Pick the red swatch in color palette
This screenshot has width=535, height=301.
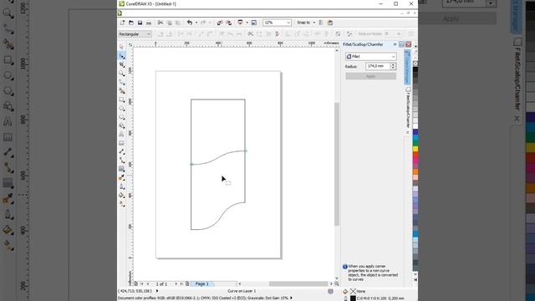(x=415, y=155)
